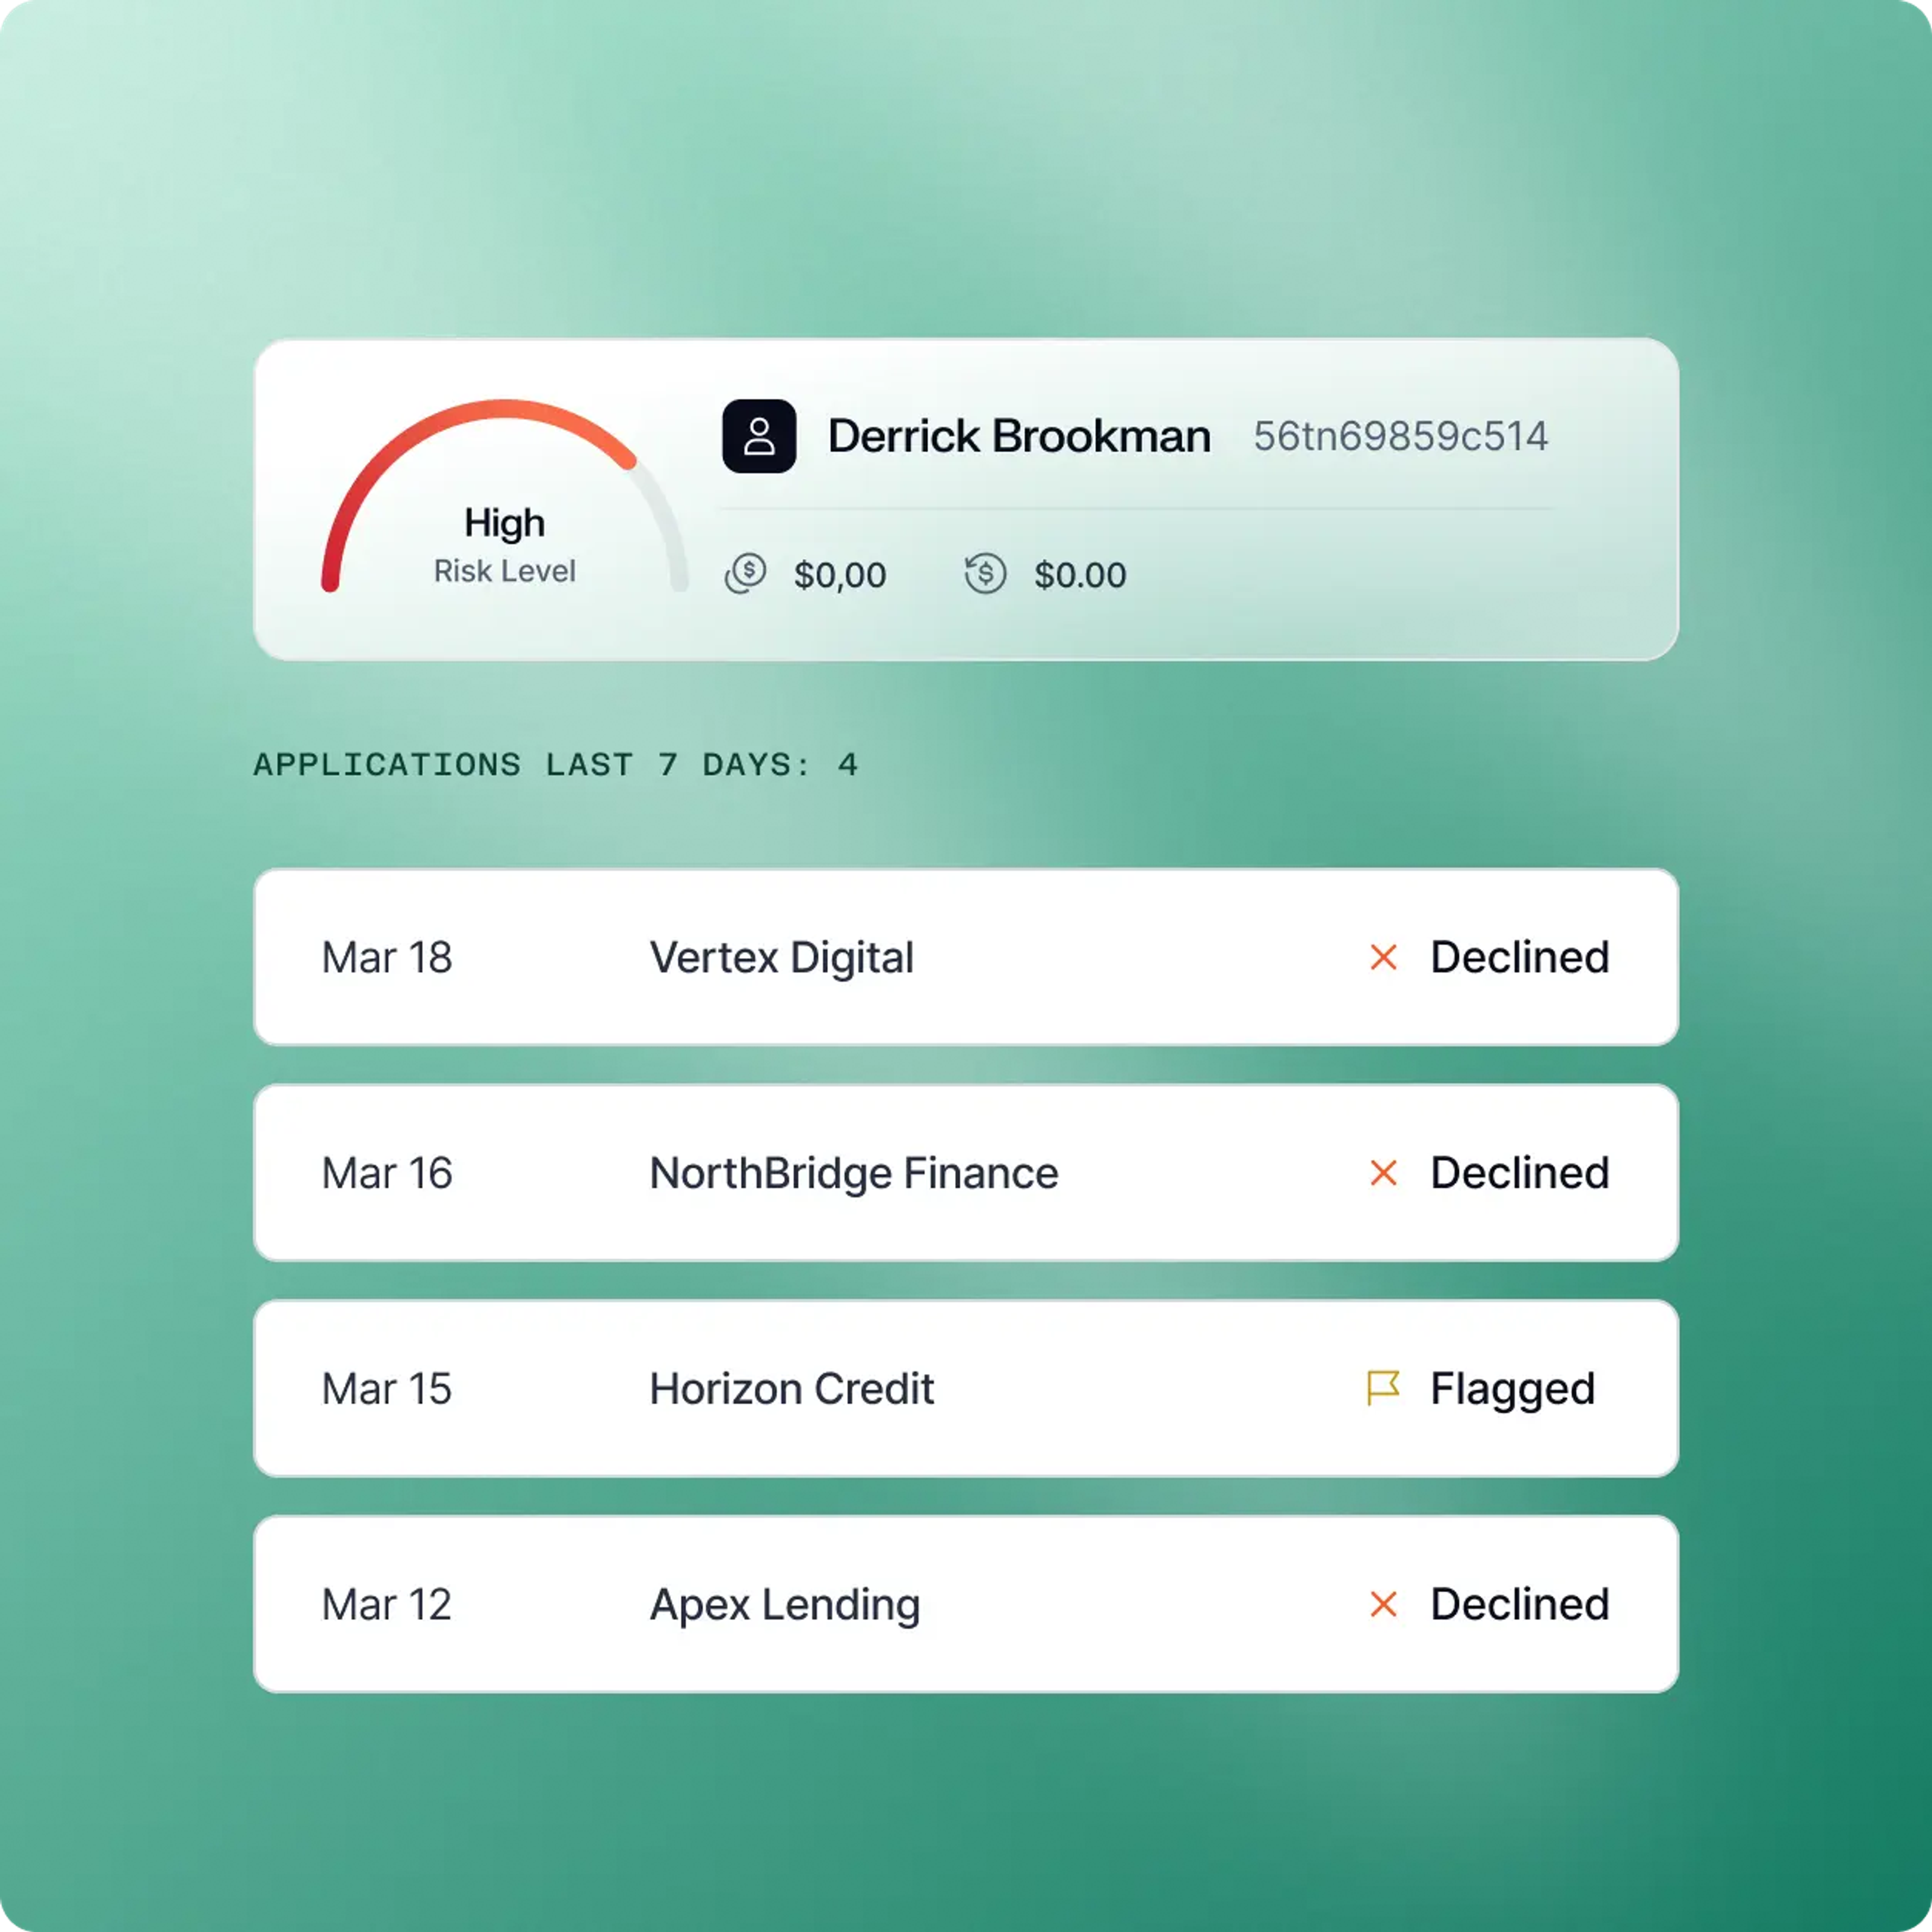This screenshot has height=1932, width=1932.
Task: Select the Derrick Brookman name
Action: (1019, 436)
